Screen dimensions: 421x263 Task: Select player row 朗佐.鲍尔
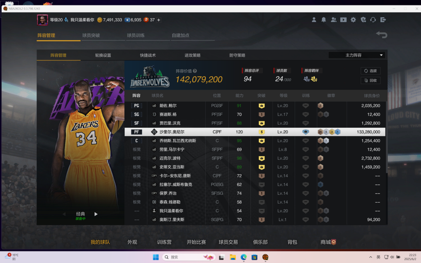pos(255,106)
